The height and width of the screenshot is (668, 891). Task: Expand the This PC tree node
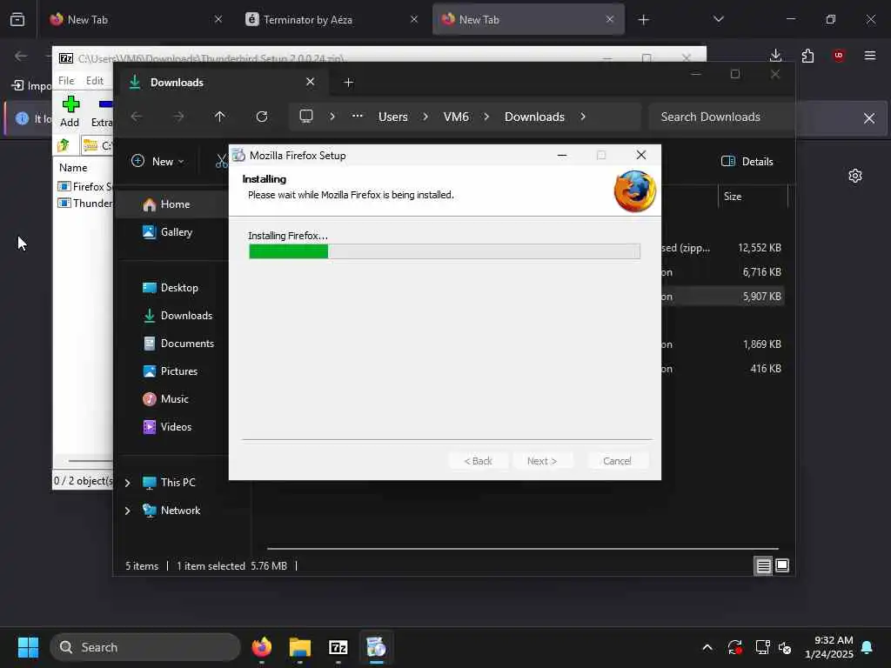tap(128, 483)
